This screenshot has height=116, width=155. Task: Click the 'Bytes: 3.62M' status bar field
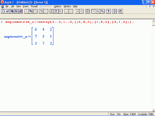(x=130, y=114)
